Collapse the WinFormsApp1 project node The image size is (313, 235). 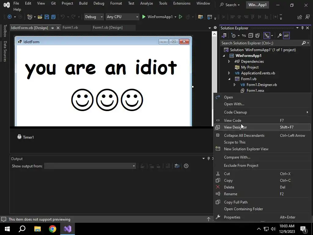click(224, 56)
